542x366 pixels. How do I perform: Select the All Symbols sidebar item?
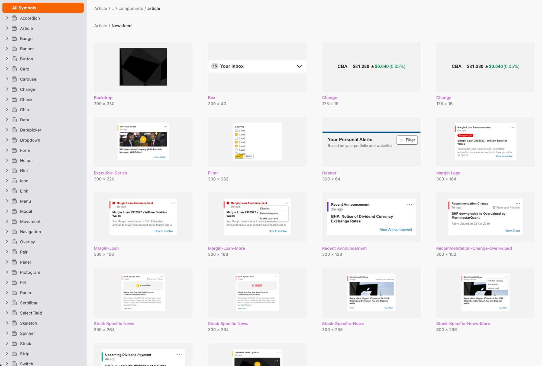coord(43,8)
